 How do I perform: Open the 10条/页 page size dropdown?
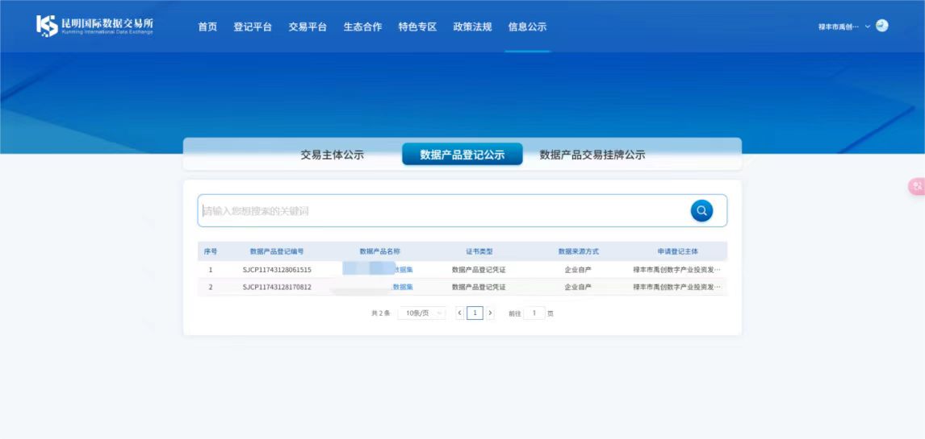pos(421,313)
